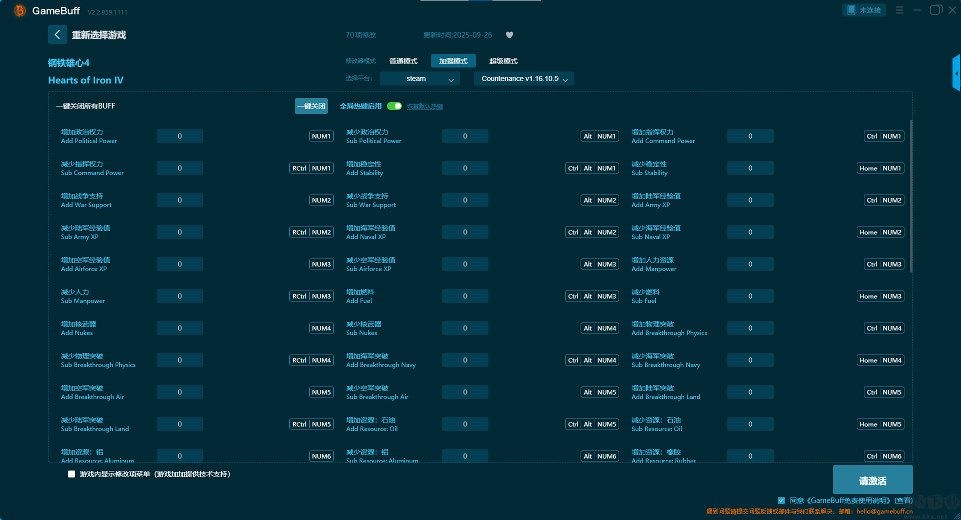Check the show in-game trainer menu checkbox
Screen dimensions: 961x520
click(x=72, y=474)
